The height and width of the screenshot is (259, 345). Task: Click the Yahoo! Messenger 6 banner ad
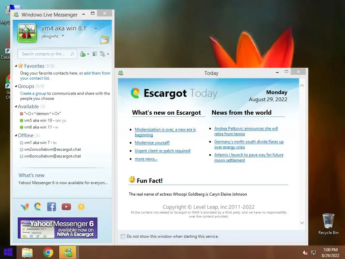point(58,228)
